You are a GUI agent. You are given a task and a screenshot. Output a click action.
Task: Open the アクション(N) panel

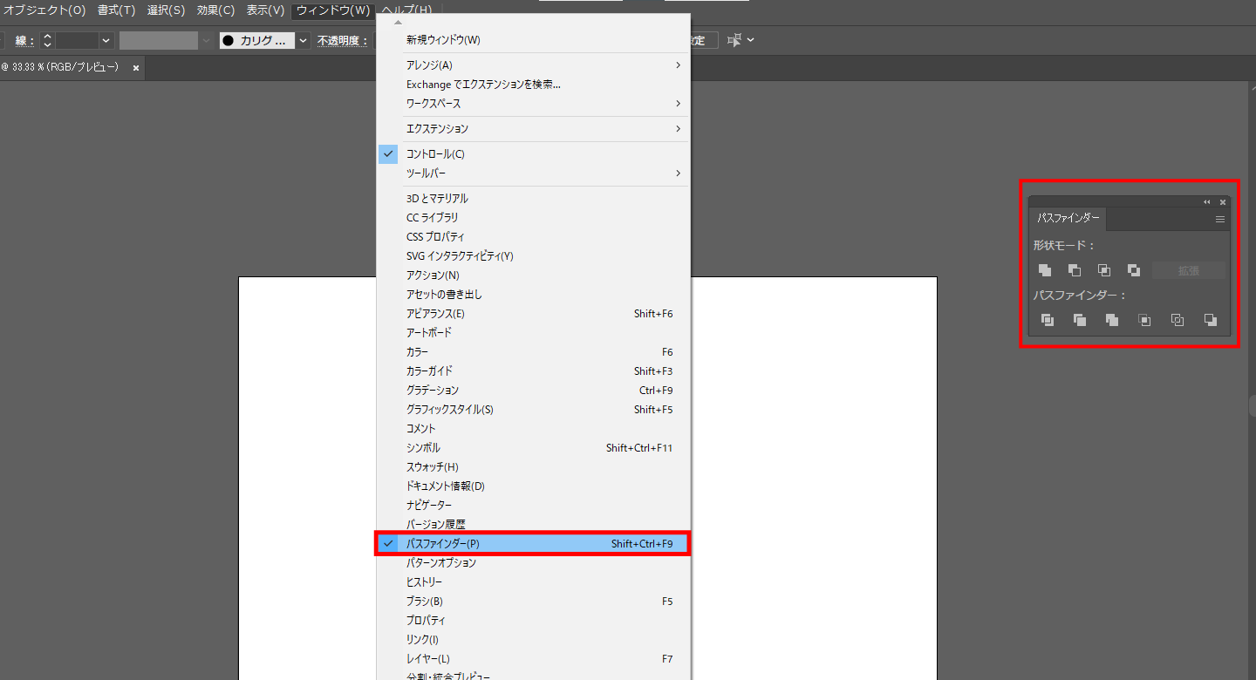[533, 275]
